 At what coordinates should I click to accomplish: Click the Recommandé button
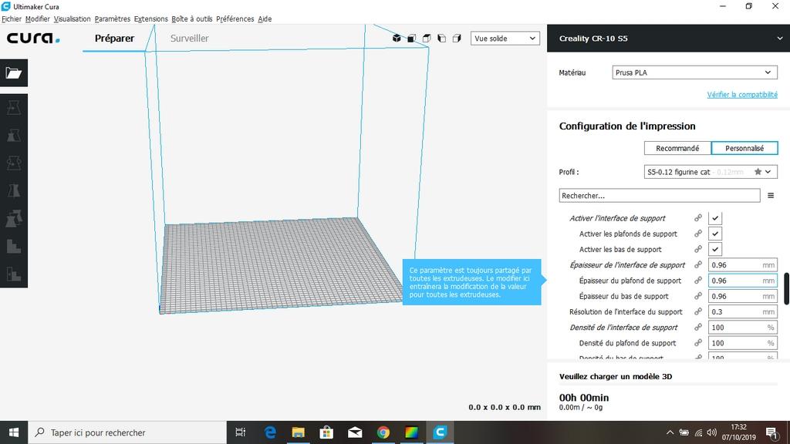tap(677, 148)
